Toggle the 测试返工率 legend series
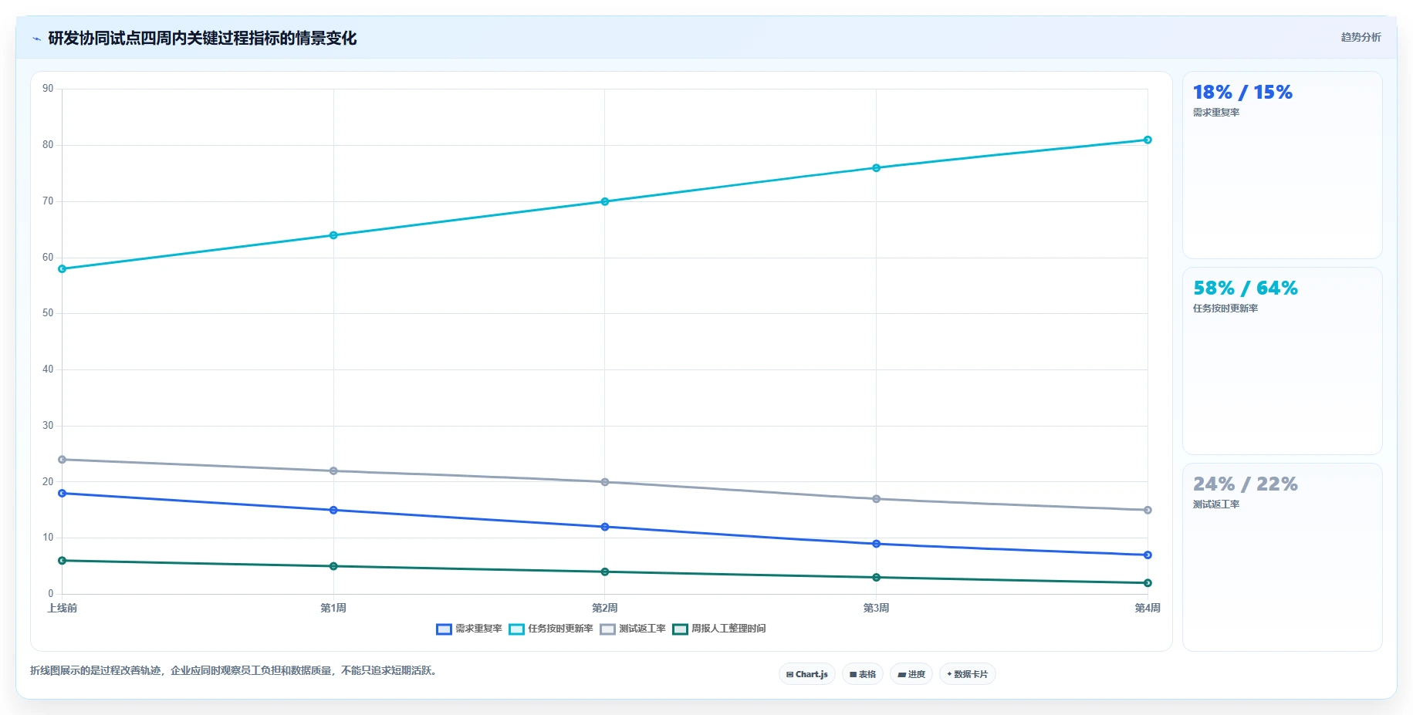Screen dimensions: 1413x715 [633, 629]
